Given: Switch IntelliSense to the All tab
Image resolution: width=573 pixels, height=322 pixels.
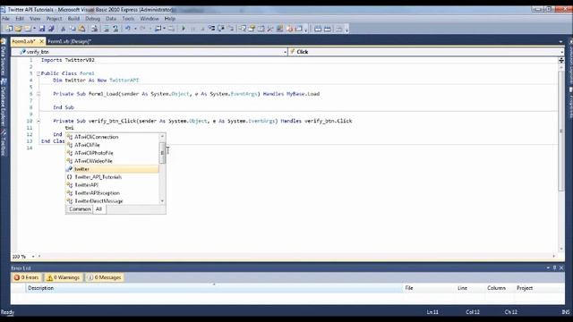Looking at the screenshot, I should [98, 209].
